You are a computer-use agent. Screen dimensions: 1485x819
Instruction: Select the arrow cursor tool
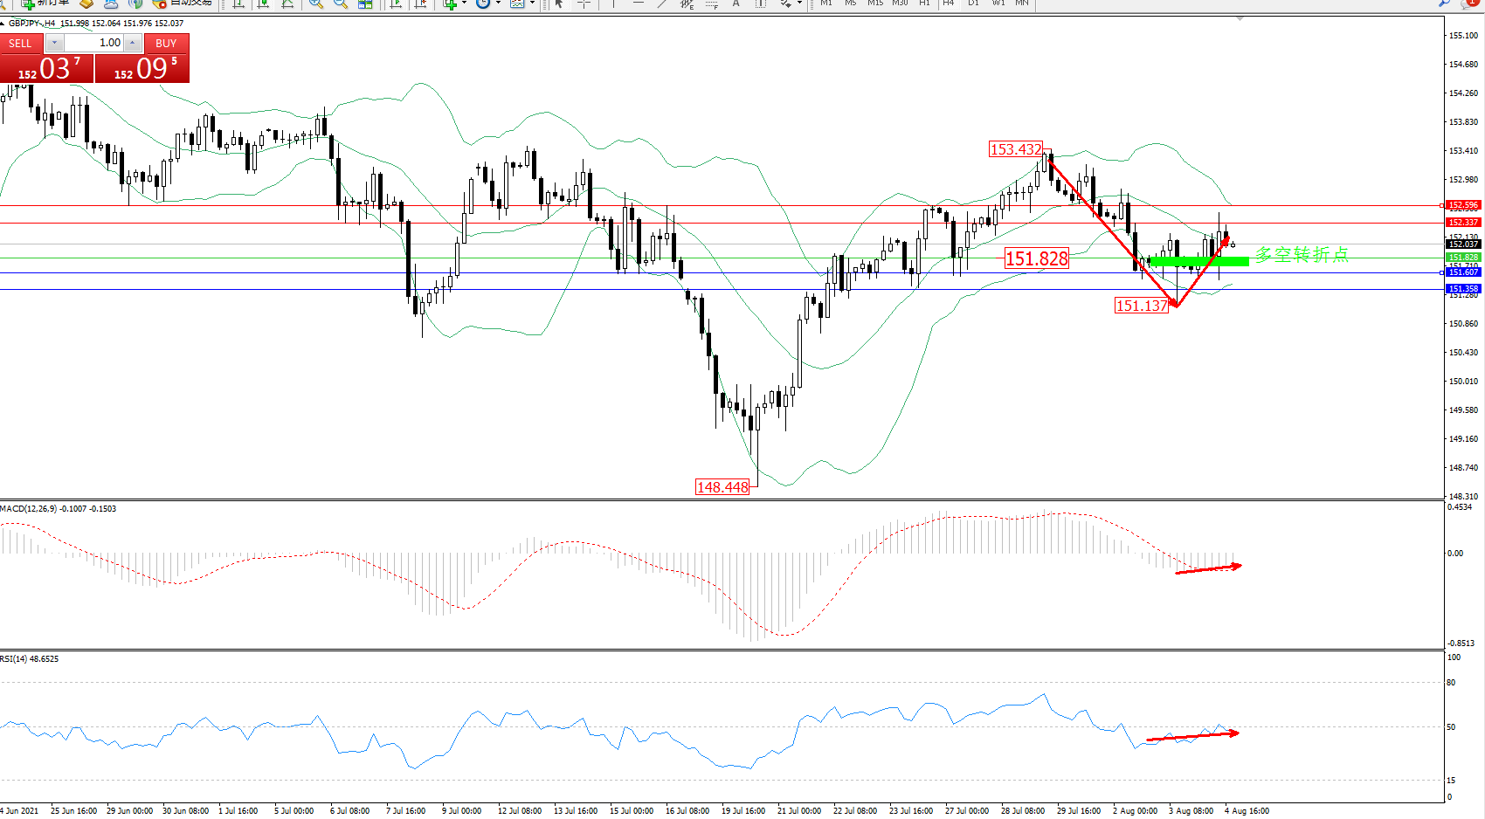coord(559,3)
